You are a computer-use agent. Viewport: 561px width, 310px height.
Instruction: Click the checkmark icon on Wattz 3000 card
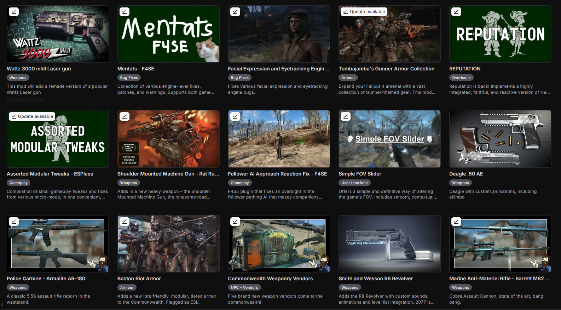(14, 12)
